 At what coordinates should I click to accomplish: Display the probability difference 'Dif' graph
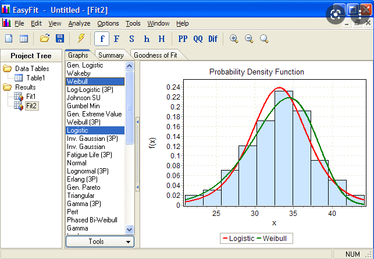pyautogui.click(x=213, y=38)
